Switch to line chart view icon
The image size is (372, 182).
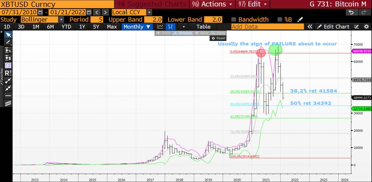160,27
